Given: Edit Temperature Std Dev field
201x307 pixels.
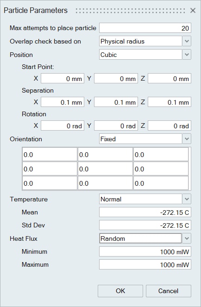Looking at the screenshot, I should click(145, 225).
